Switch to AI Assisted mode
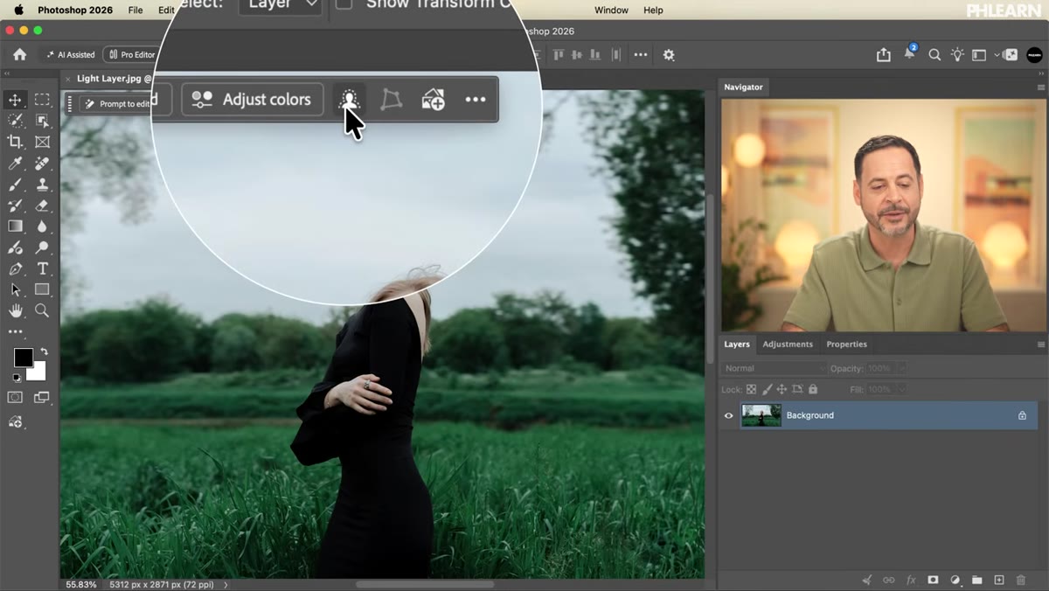Screen dimensions: 1049x591 pos(70,55)
